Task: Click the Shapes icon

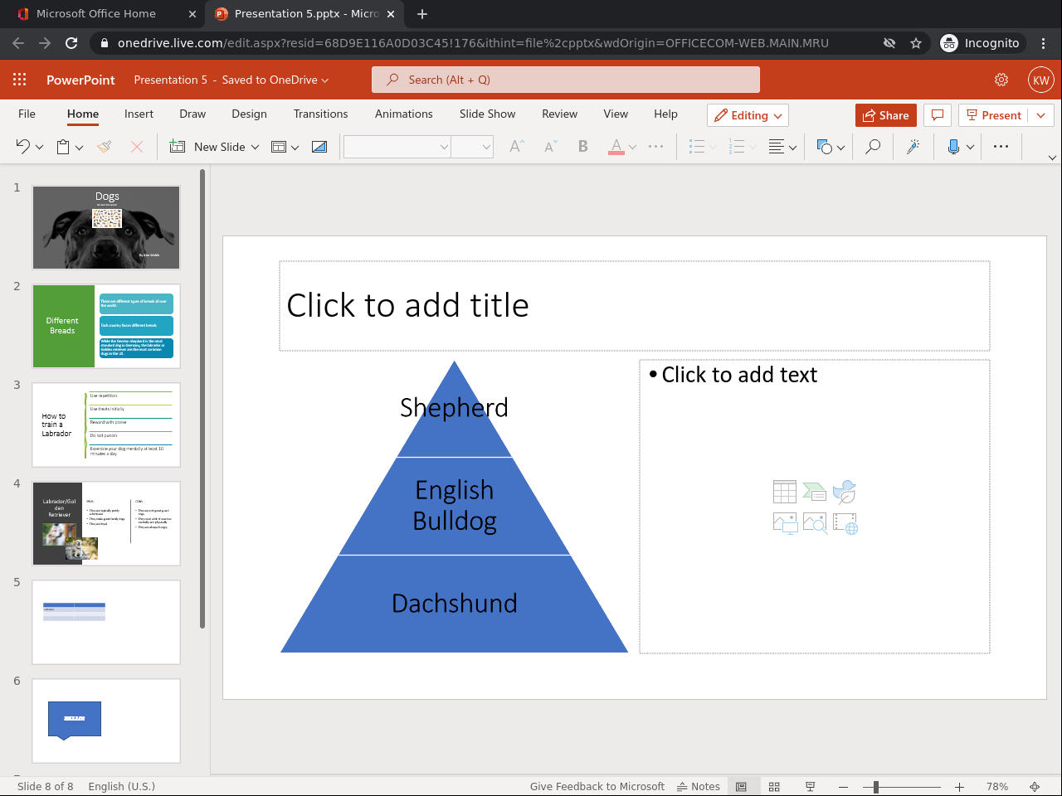Action: (825, 147)
